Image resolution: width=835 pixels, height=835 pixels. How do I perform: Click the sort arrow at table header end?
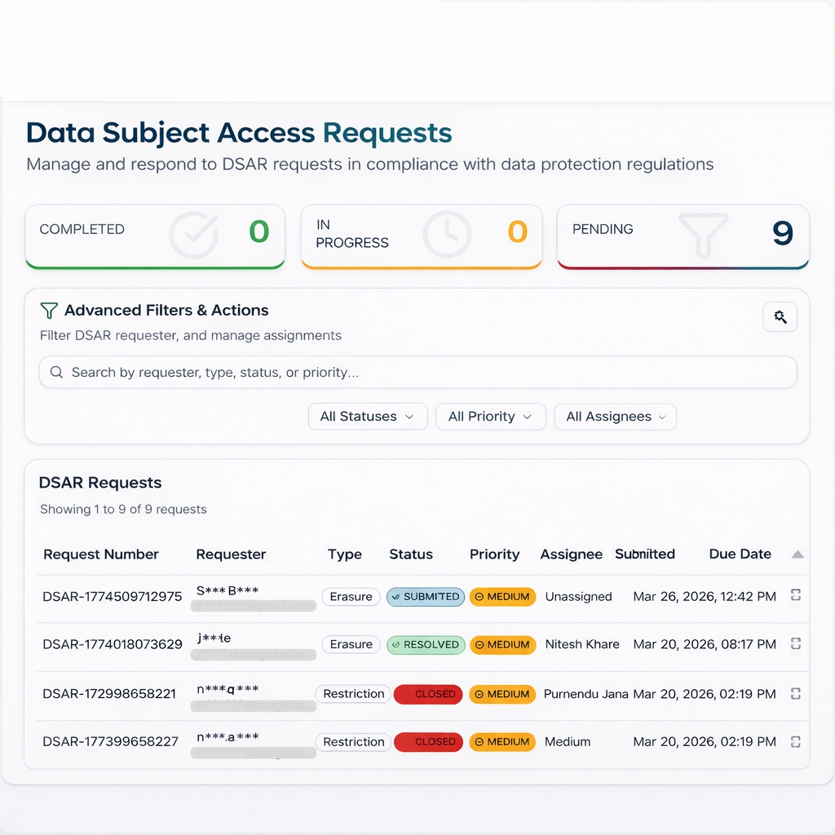click(797, 554)
